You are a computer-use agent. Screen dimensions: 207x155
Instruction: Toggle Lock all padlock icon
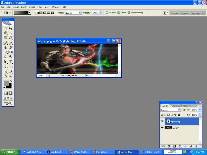(179, 115)
